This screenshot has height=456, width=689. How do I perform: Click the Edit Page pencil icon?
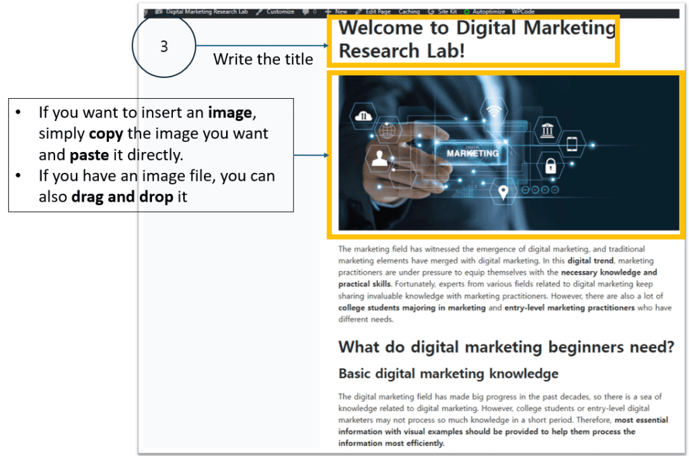[x=359, y=11]
